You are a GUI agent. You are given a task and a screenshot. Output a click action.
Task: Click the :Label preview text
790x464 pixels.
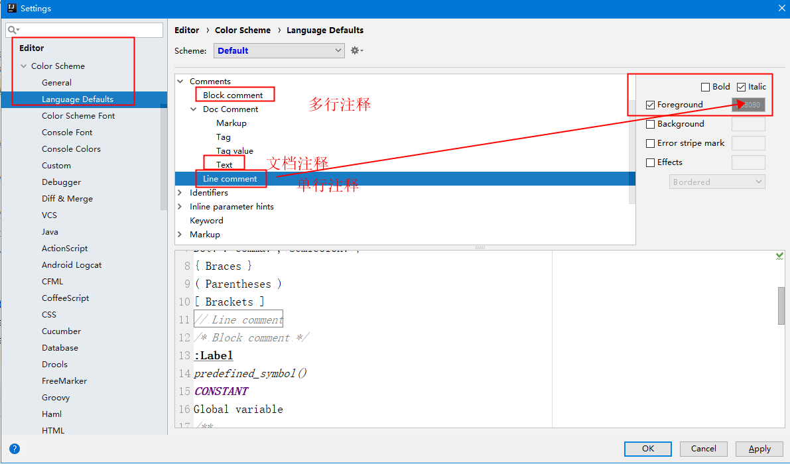214,356
